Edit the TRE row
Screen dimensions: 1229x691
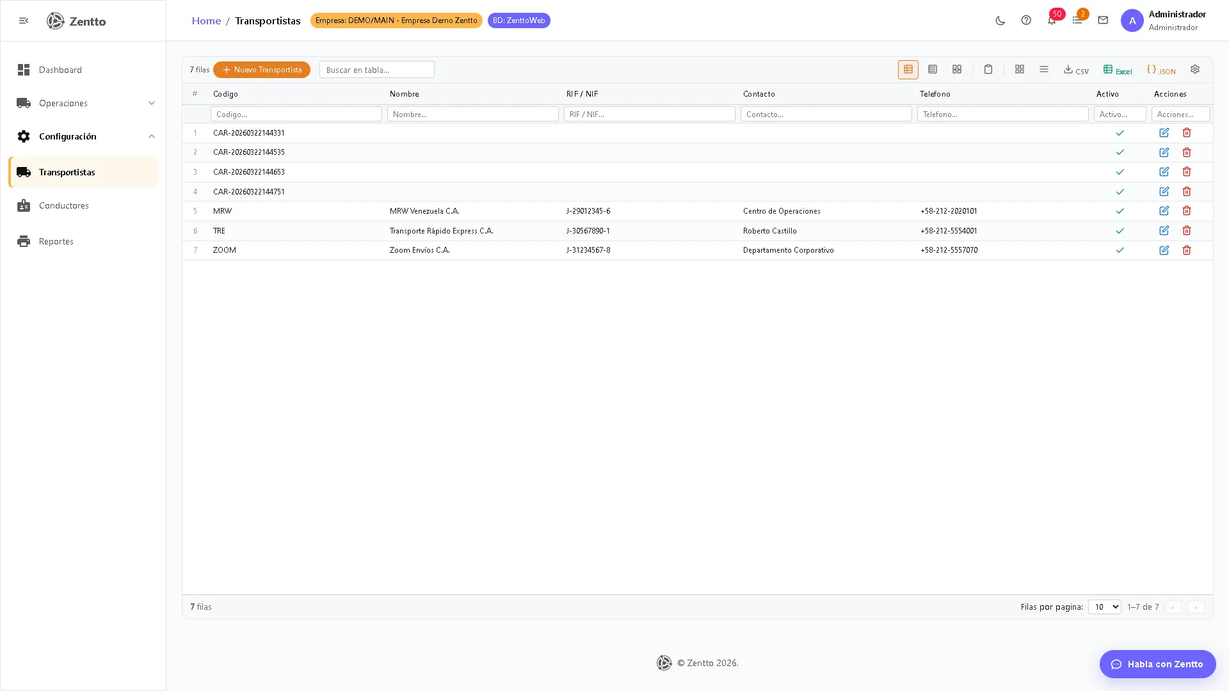pyautogui.click(x=1164, y=230)
